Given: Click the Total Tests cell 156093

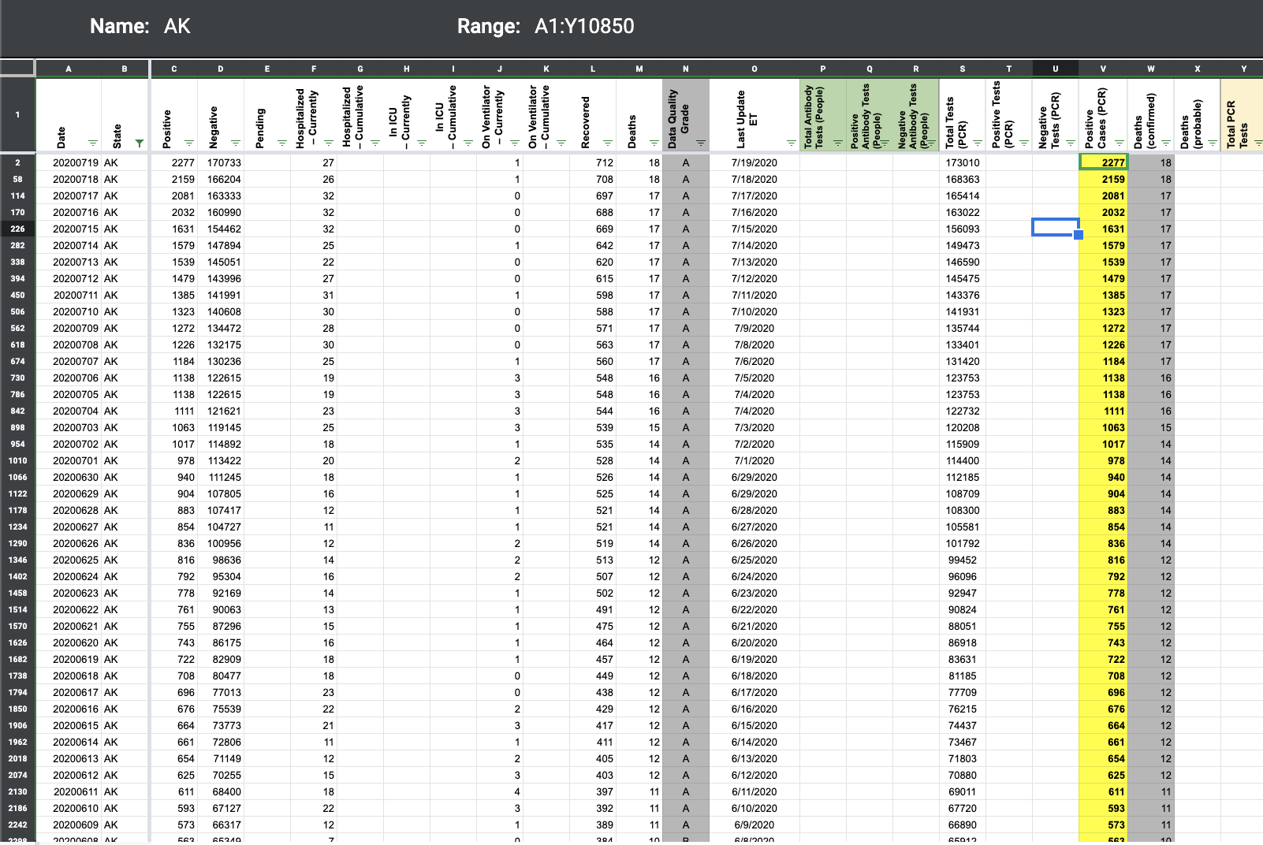Looking at the screenshot, I should coord(963,229).
